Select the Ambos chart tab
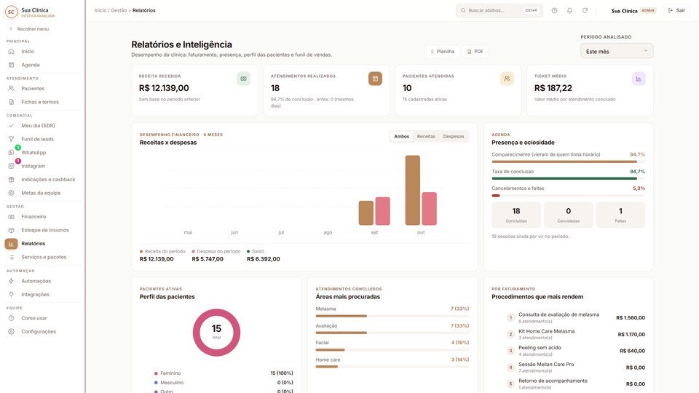 [x=401, y=136]
